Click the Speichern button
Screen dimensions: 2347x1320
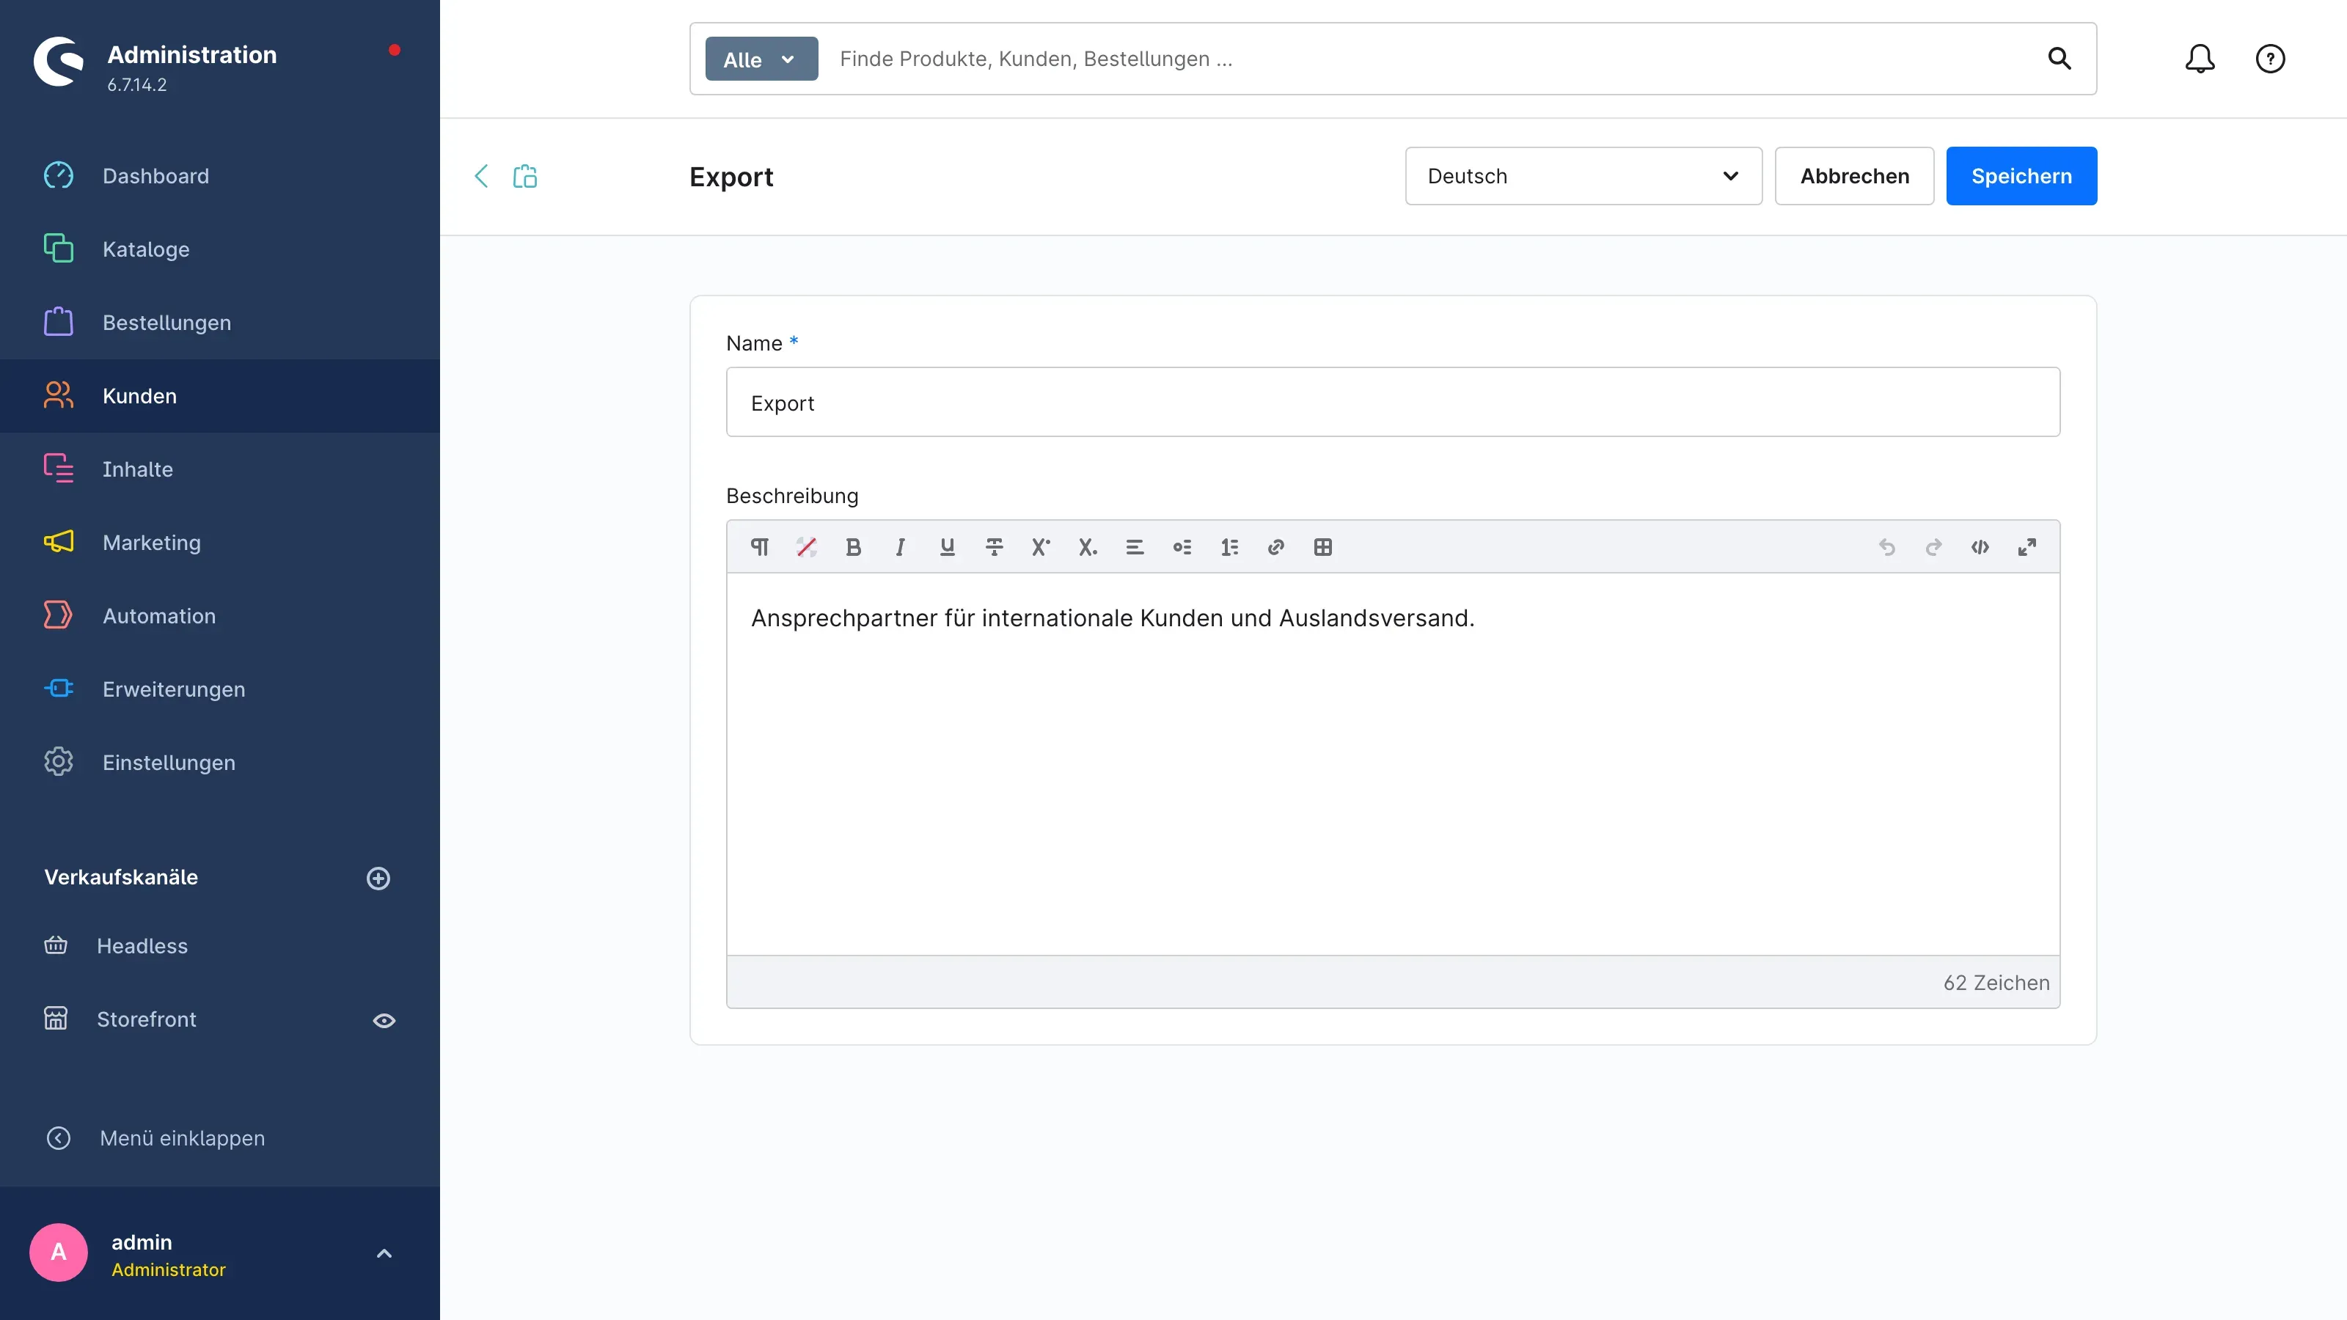click(2021, 176)
